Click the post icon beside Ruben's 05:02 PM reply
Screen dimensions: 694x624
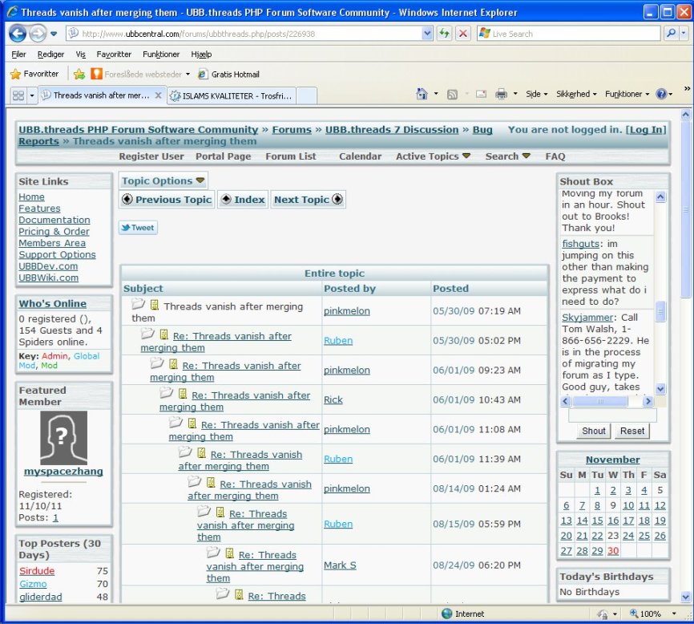[163, 334]
